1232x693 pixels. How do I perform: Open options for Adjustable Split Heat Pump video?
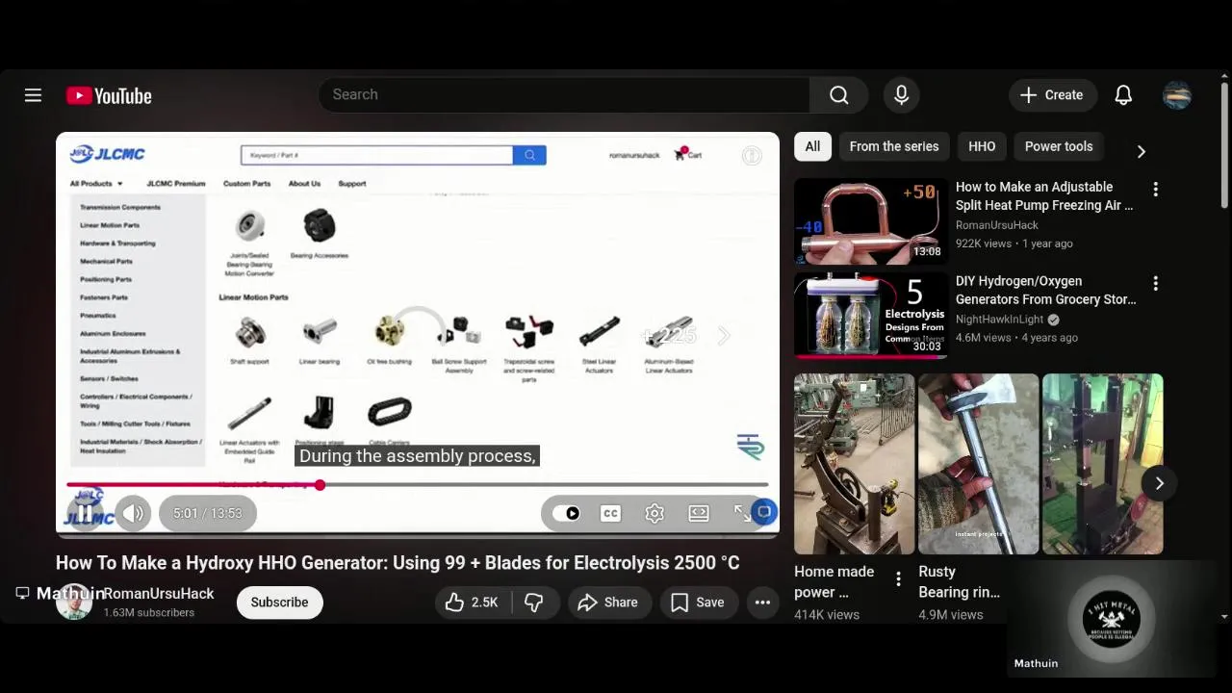(1155, 190)
